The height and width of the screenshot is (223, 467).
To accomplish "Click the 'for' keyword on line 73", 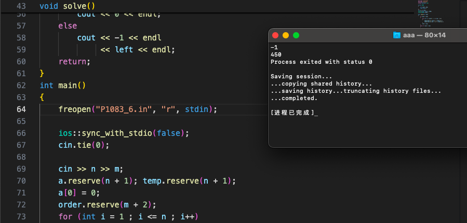I will 65,216.
